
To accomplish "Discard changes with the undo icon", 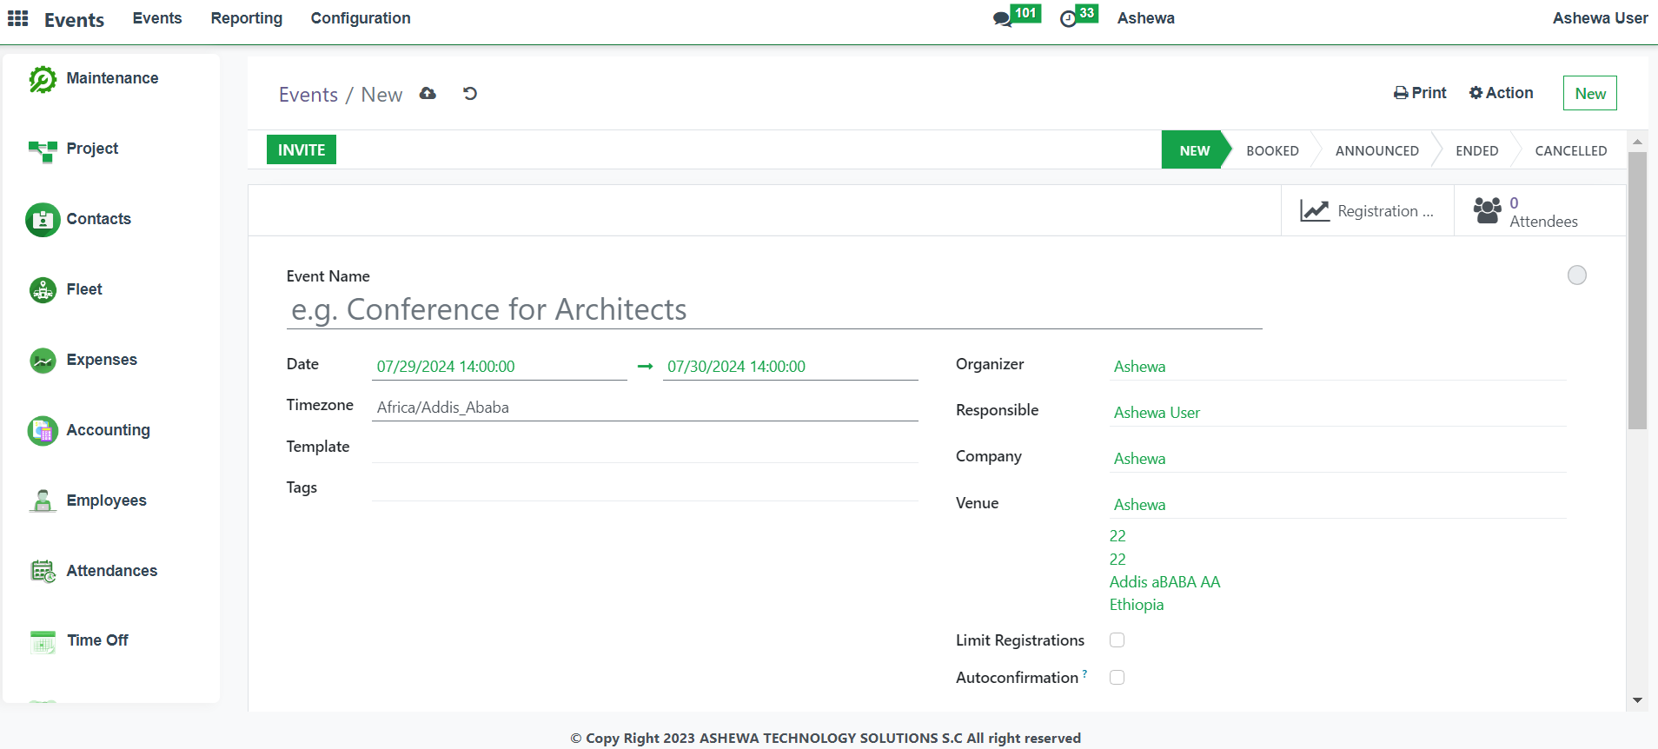I will coord(470,94).
